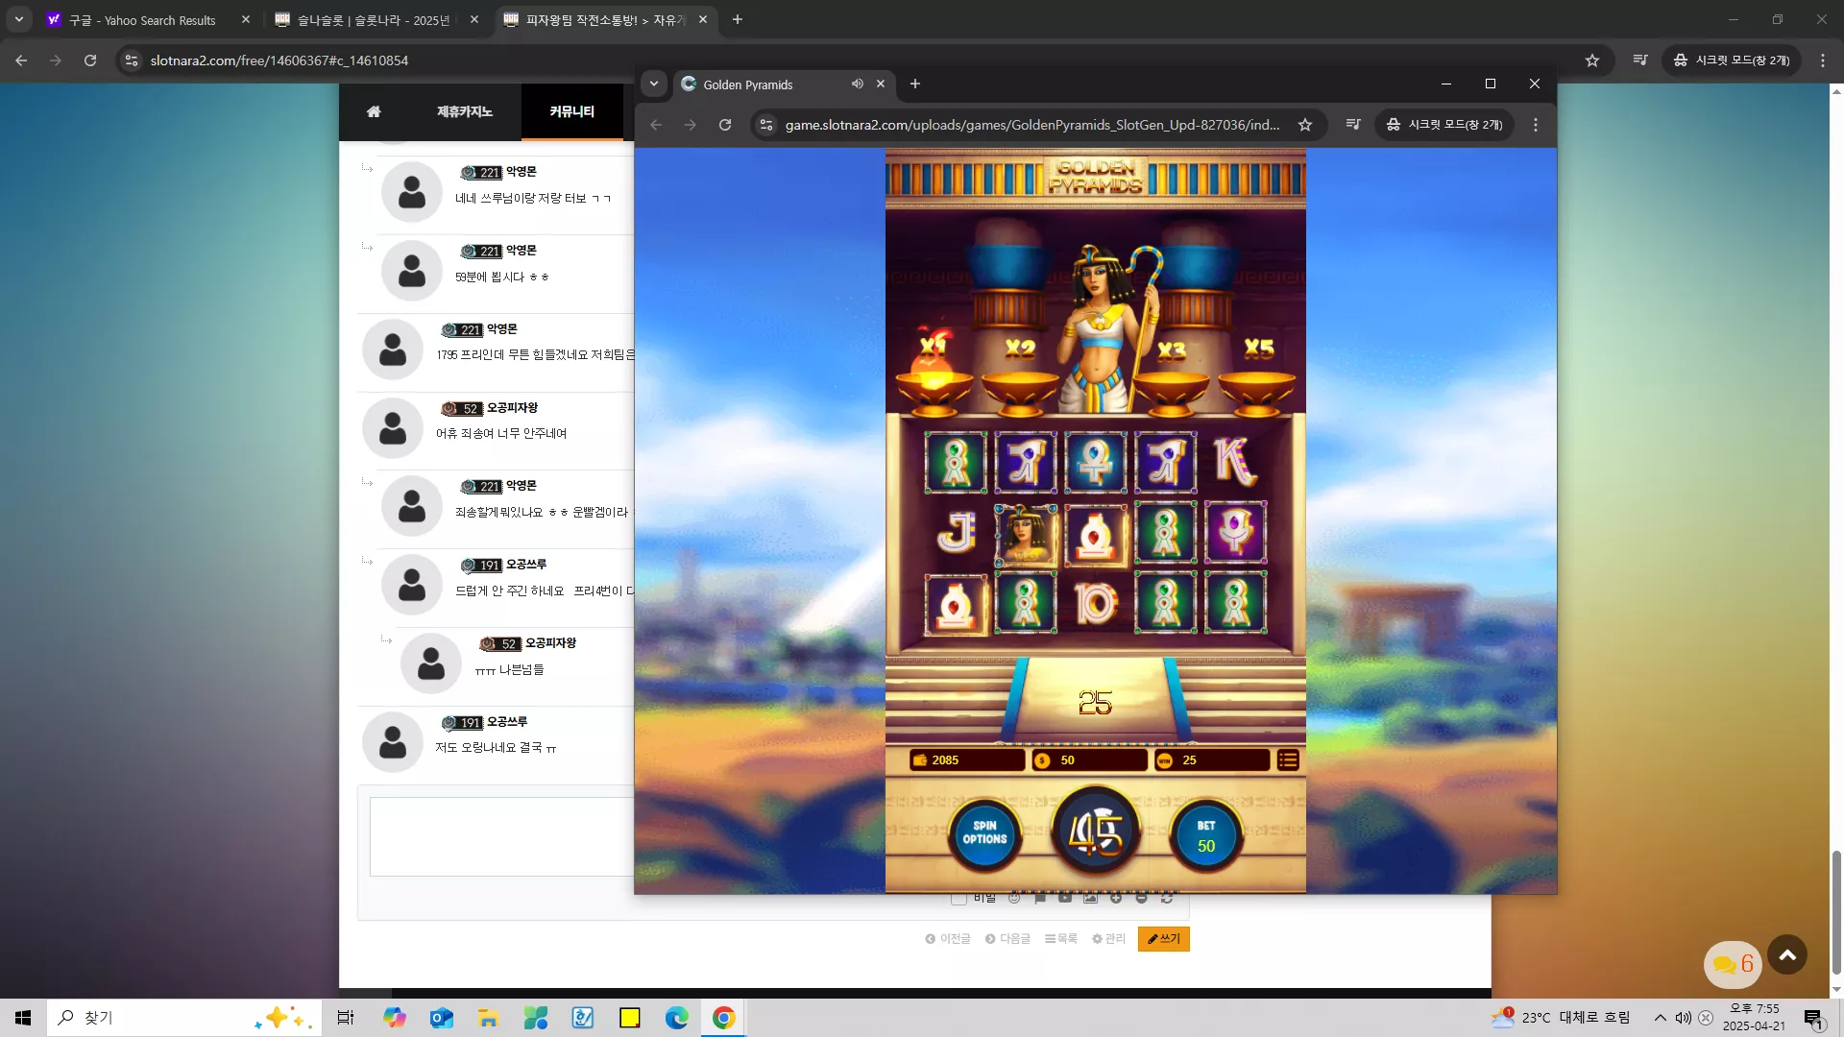Click the WIN 25 display

(1211, 760)
